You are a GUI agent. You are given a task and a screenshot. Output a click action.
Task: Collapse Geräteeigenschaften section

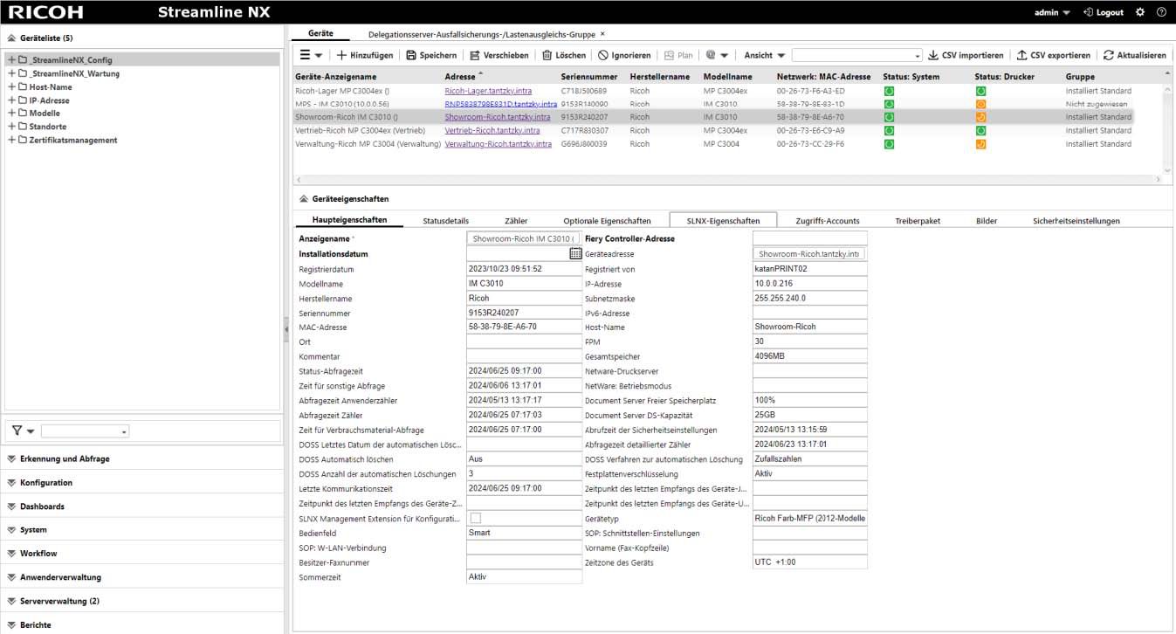pyautogui.click(x=304, y=199)
